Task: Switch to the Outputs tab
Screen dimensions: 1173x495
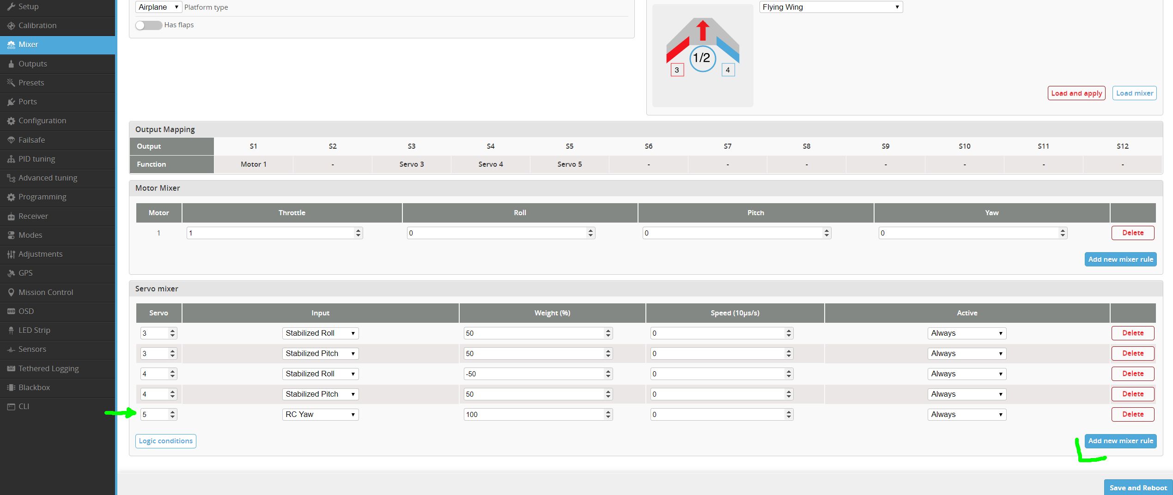Action: [32, 64]
